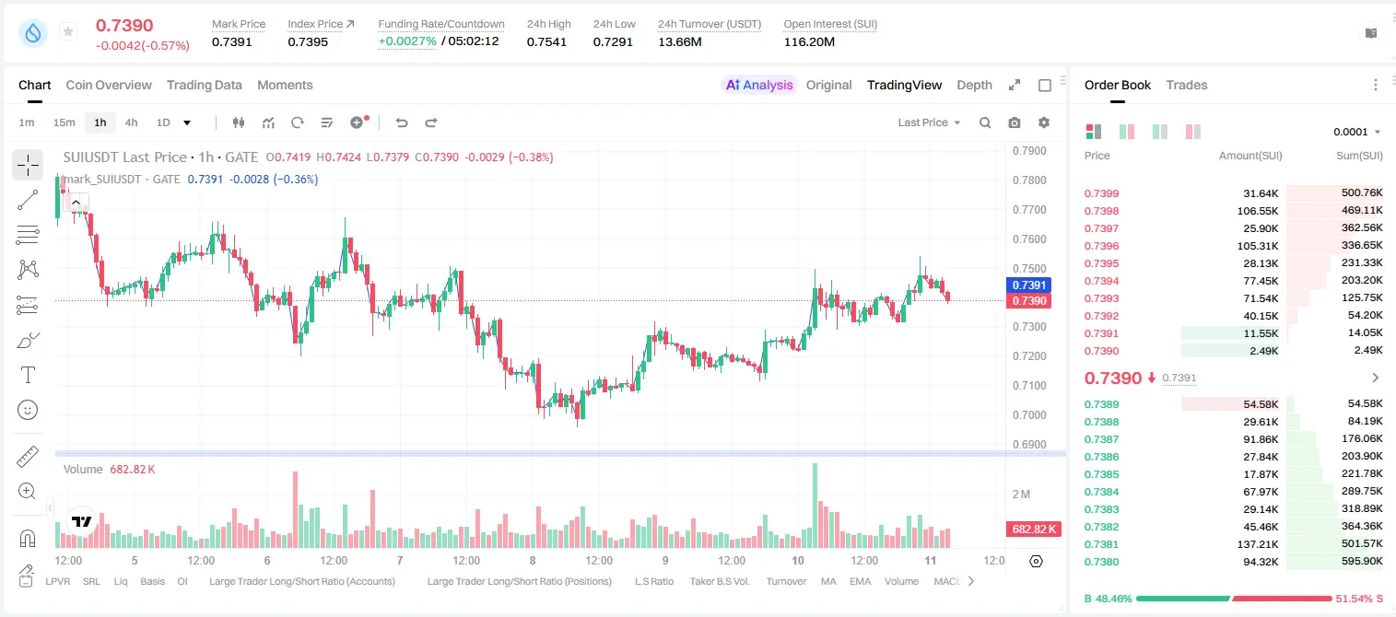Open the emoji sticker tool
Viewport: 1396px width, 617px height.
(x=28, y=410)
